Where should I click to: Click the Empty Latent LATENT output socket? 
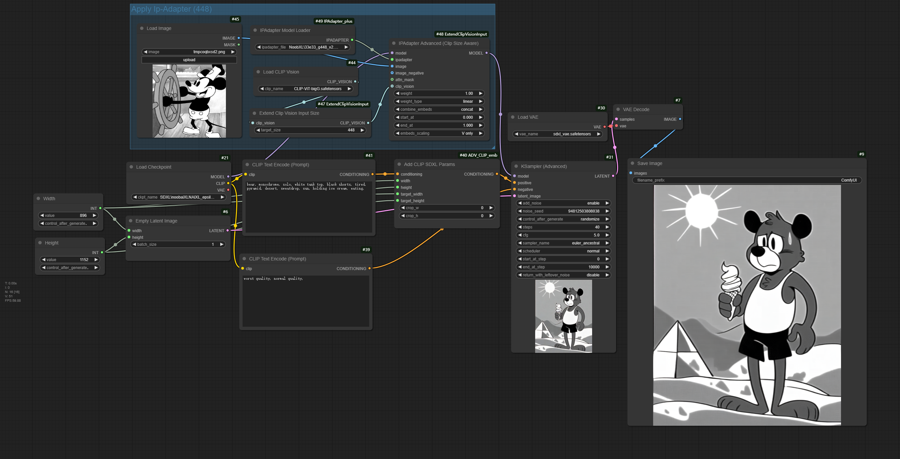[x=228, y=230]
